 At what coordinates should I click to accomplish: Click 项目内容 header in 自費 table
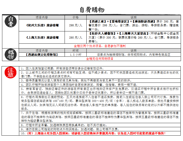tap(42, 17)
